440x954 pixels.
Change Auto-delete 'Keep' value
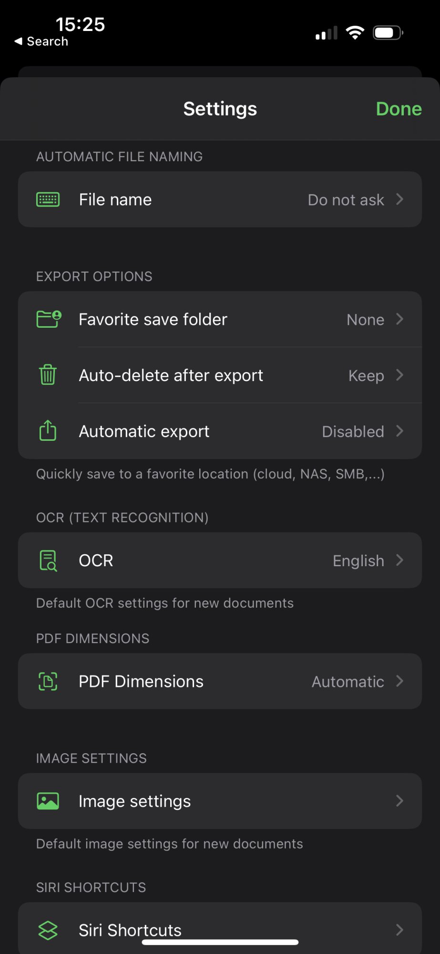(x=366, y=376)
